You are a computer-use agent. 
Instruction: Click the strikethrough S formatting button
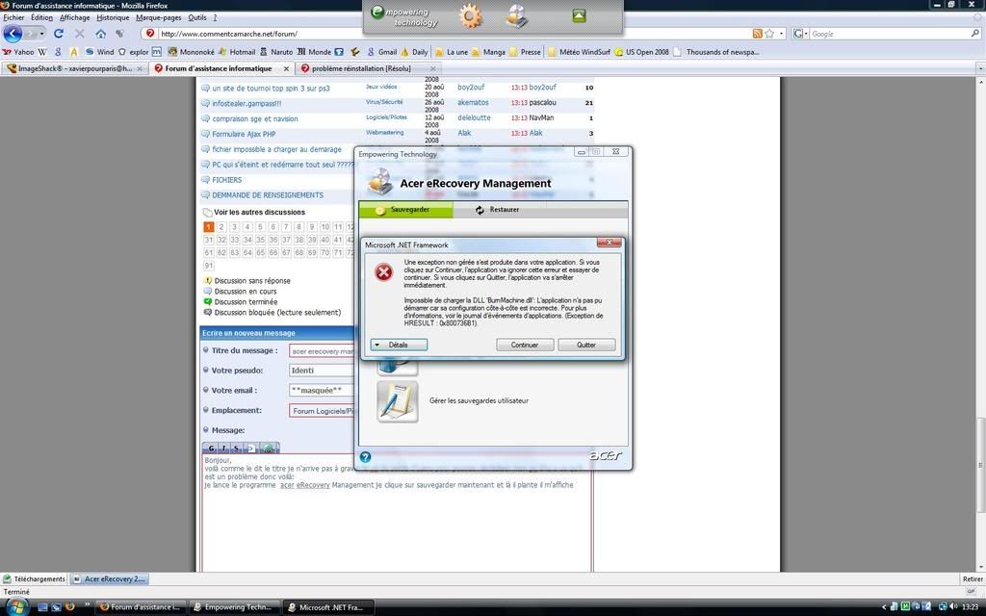click(x=236, y=449)
